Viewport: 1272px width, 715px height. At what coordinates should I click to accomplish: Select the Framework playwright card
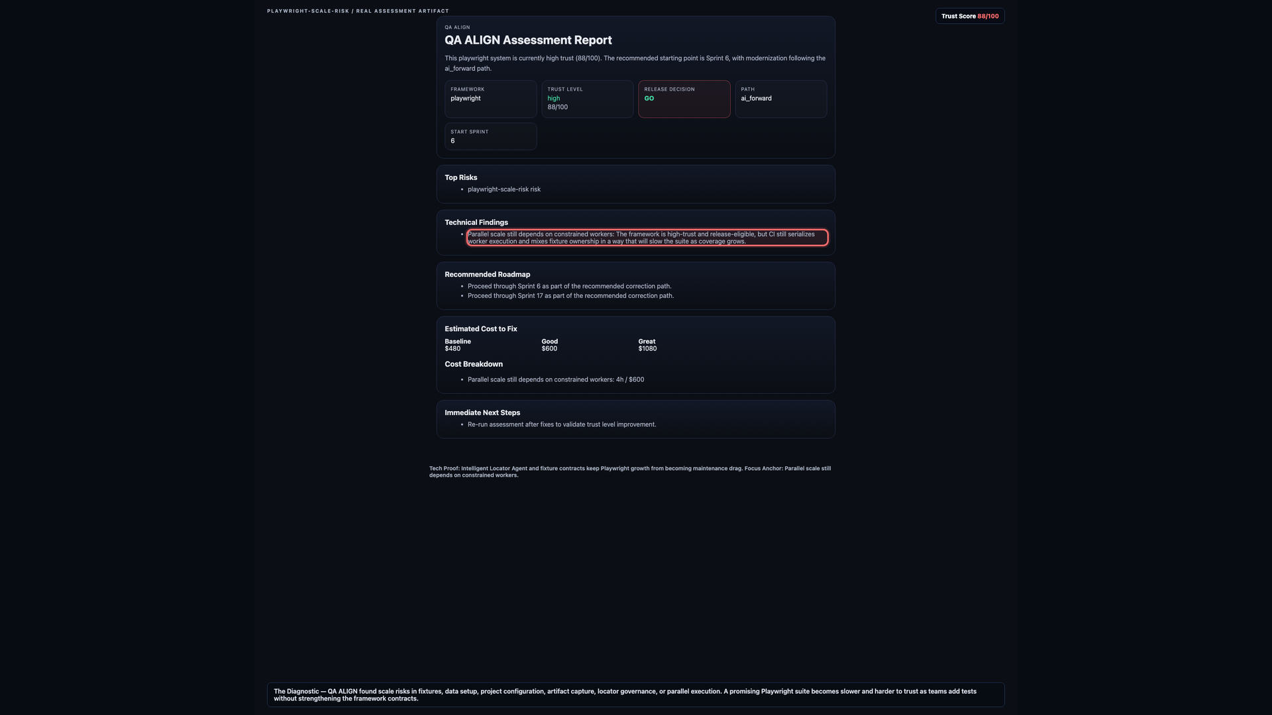point(490,99)
